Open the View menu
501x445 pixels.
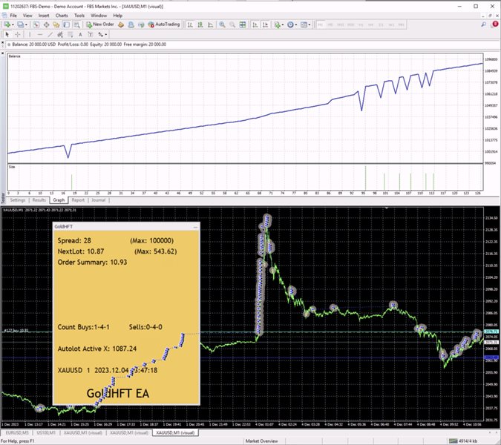click(27, 16)
